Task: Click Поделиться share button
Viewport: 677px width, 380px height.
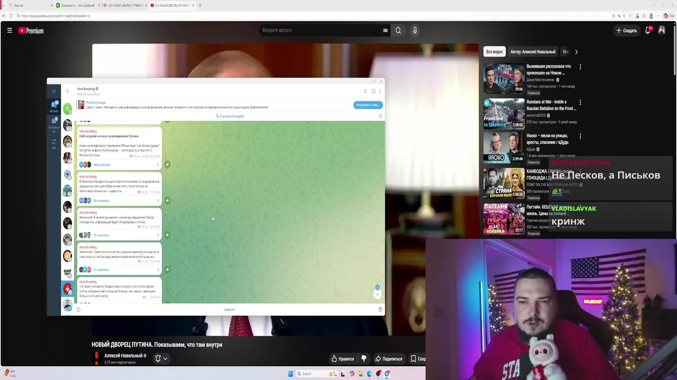Action: click(389, 359)
